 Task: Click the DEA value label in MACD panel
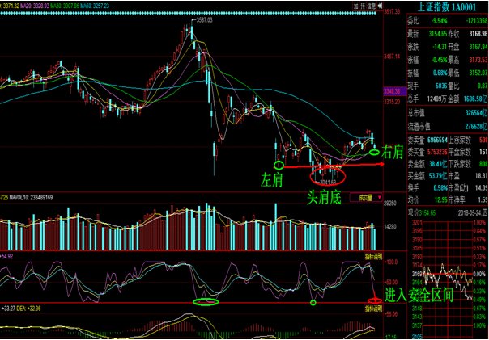click(x=28, y=309)
